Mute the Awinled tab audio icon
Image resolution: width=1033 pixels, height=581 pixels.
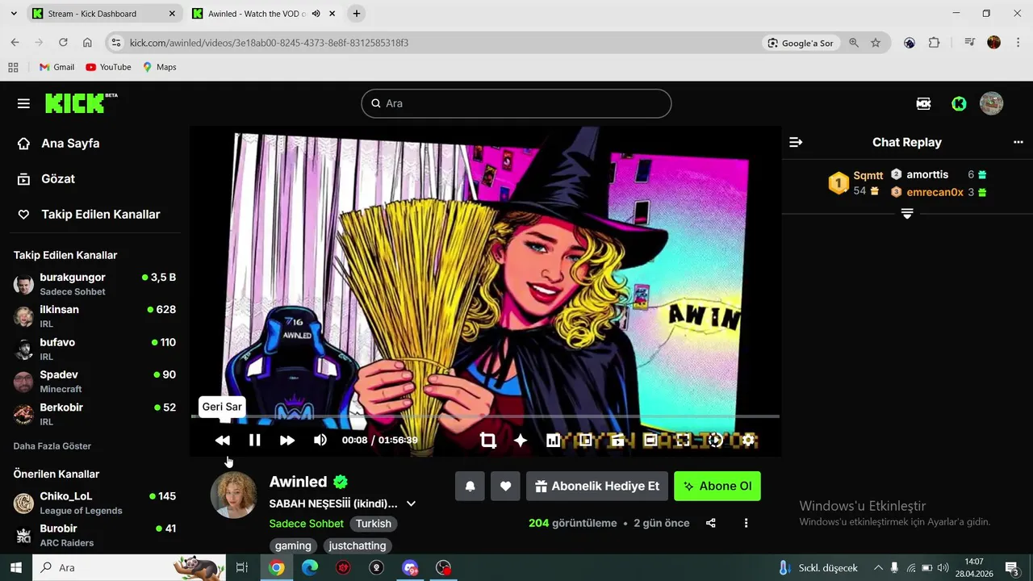click(x=316, y=14)
